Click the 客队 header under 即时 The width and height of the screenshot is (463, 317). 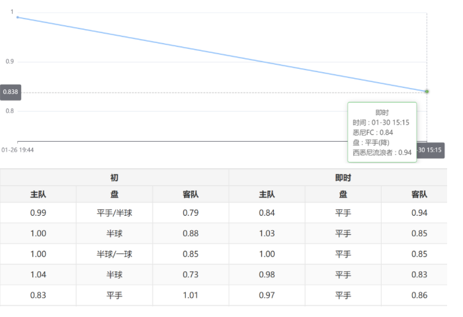419,195
